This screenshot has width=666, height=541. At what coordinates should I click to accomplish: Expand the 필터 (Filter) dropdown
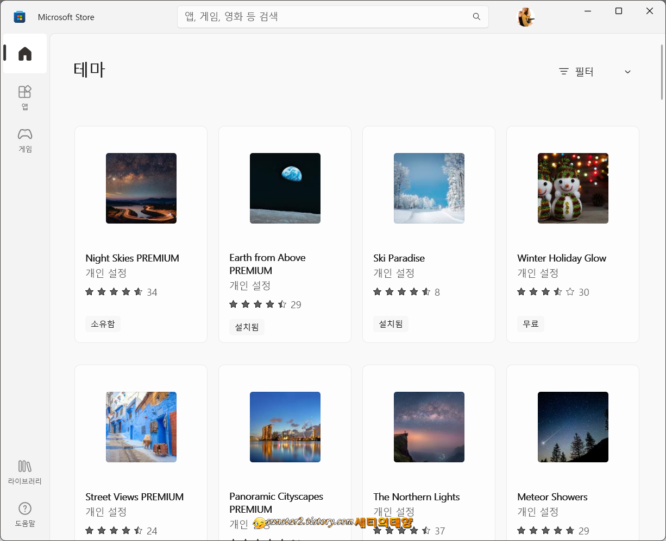pos(627,72)
